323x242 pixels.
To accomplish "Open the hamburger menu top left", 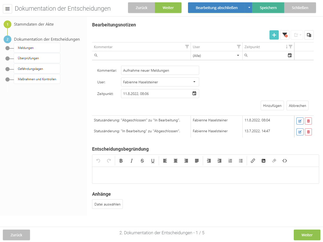I will click(x=7, y=9).
